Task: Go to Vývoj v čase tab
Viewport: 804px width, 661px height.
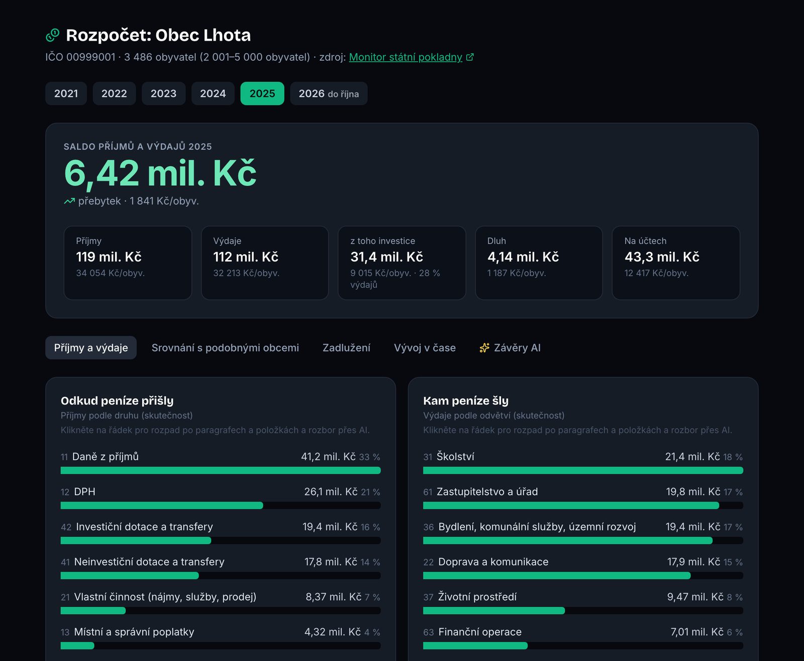Action: pyautogui.click(x=425, y=348)
